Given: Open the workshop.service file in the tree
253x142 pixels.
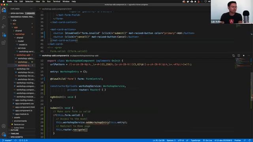Looking at the screenshot, I should 27,52.
